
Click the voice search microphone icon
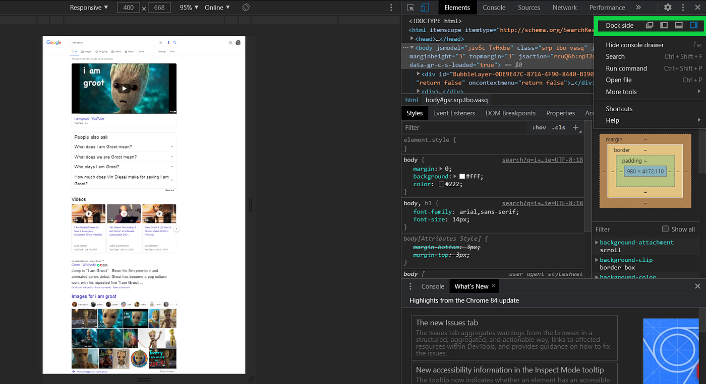pyautogui.click(x=168, y=43)
